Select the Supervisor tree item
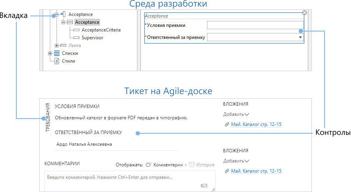The width and height of the screenshot is (351, 192). click(92, 38)
